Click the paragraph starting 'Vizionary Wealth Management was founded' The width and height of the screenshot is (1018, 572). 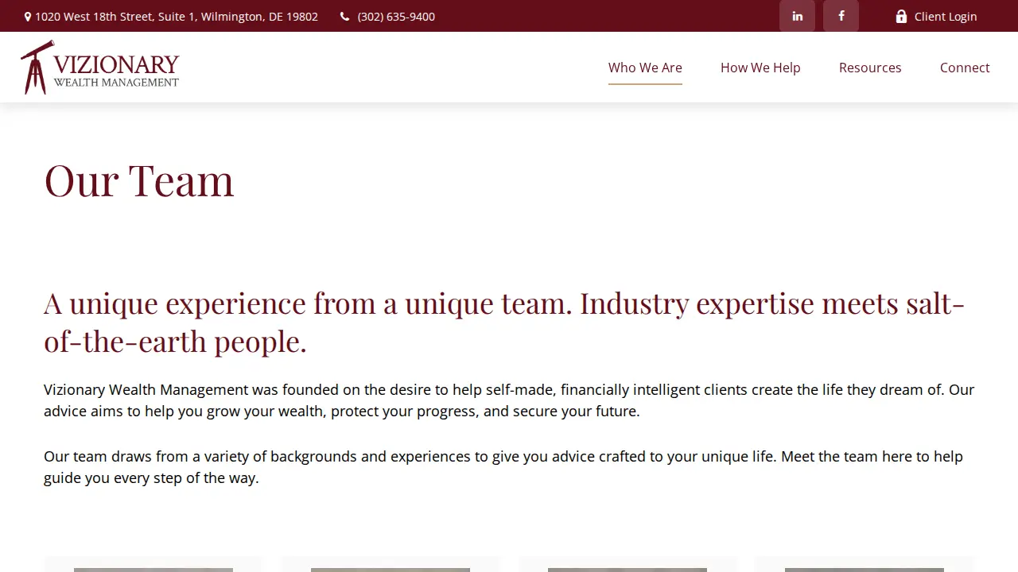pyautogui.click(x=509, y=400)
